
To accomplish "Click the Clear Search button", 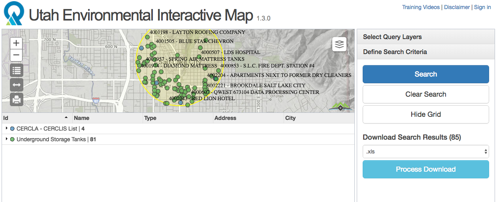I will (426, 94).
